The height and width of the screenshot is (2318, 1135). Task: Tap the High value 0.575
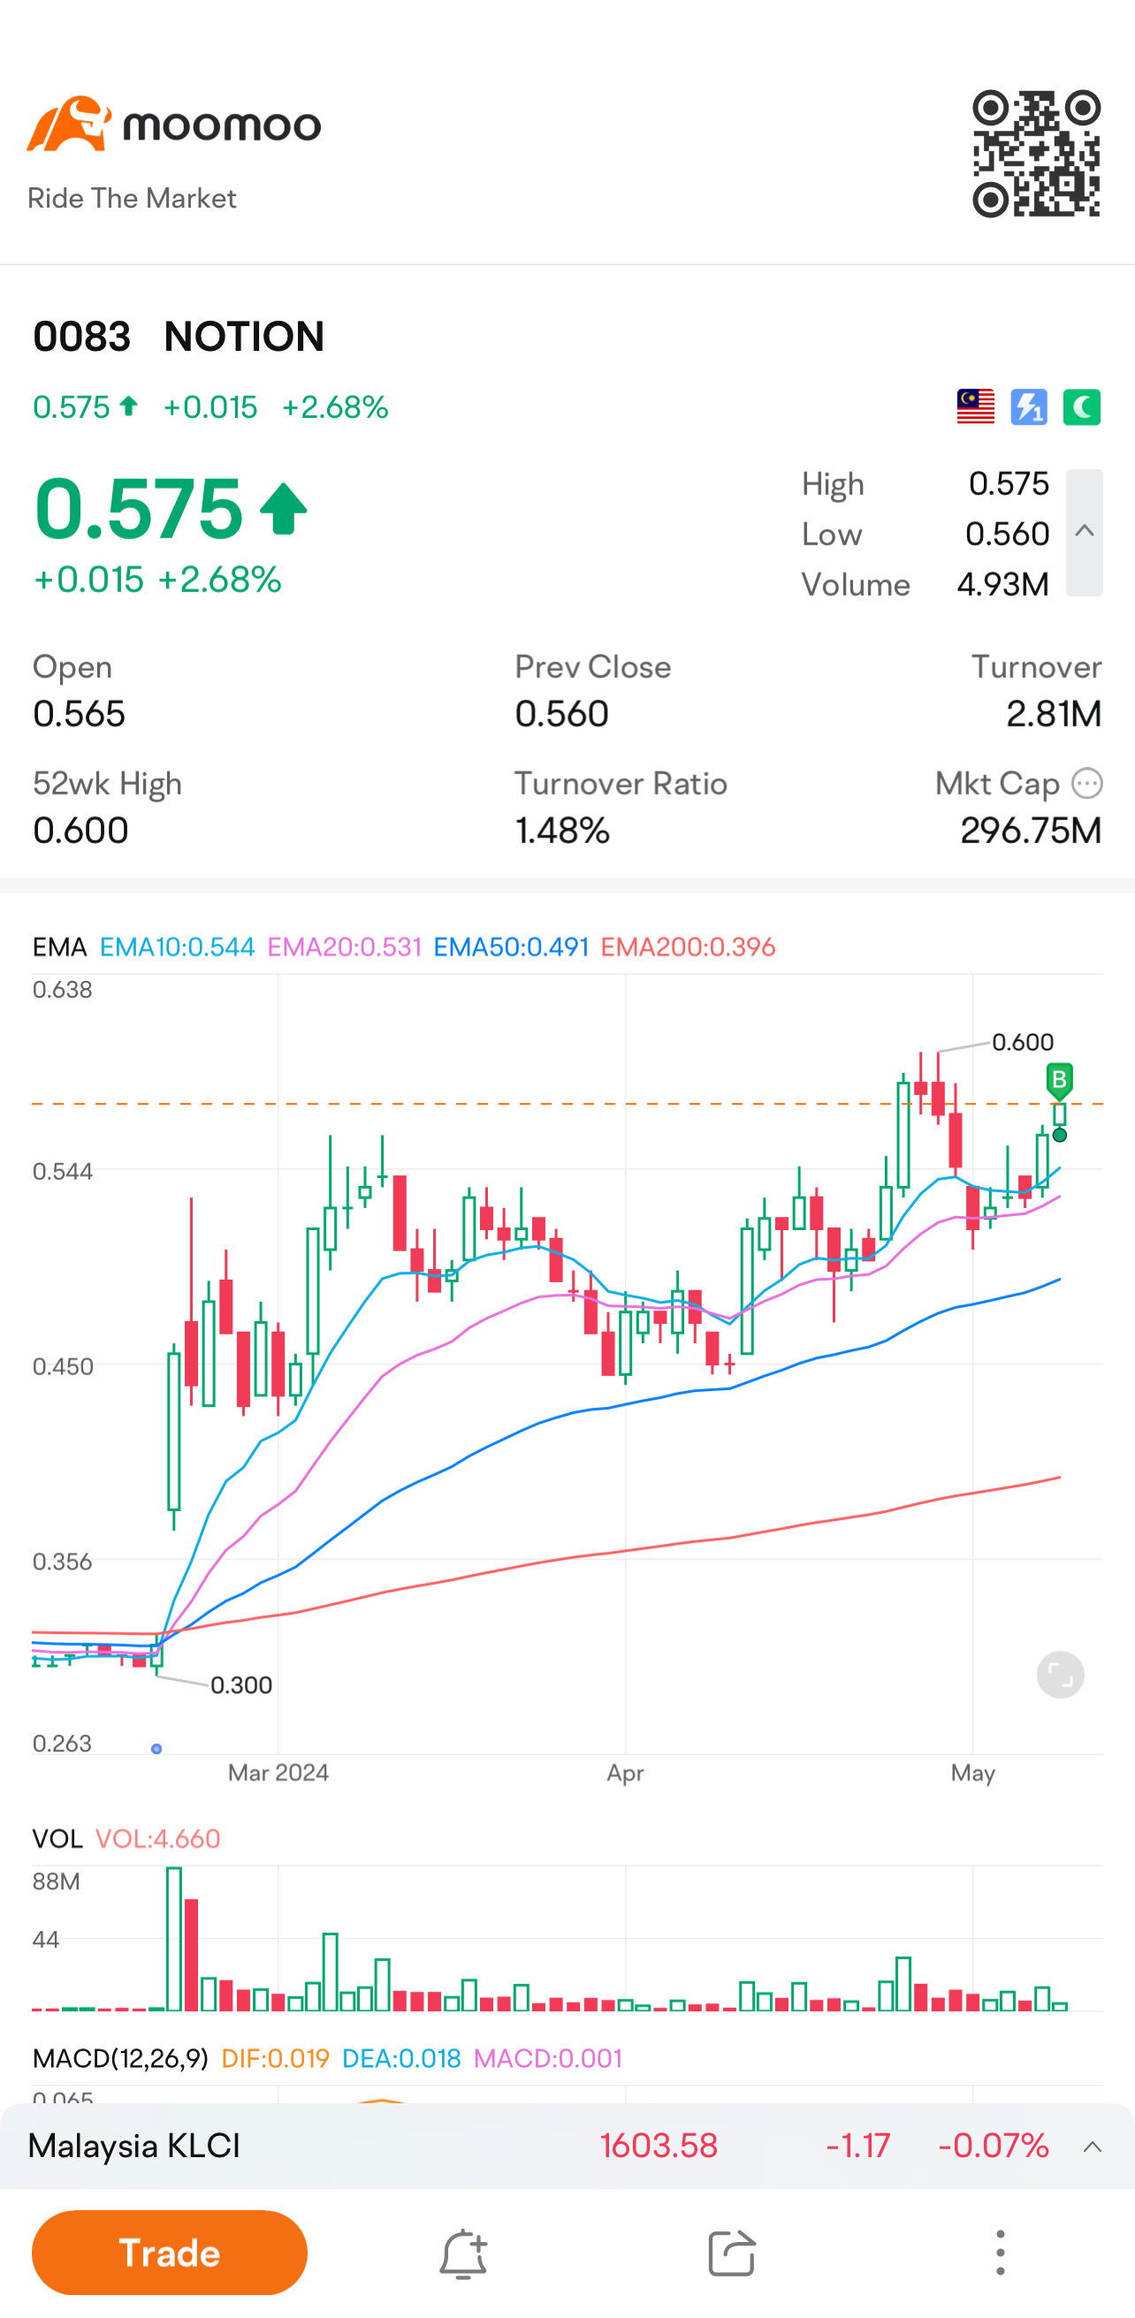click(x=1008, y=484)
